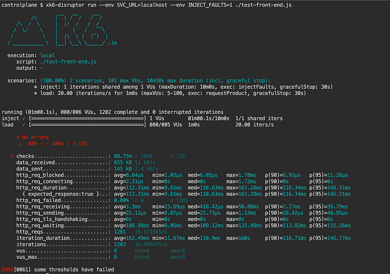Click the '88% — ✓ 1066 / ✗ 135' line
This screenshot has width=390, height=274.
point(53,143)
